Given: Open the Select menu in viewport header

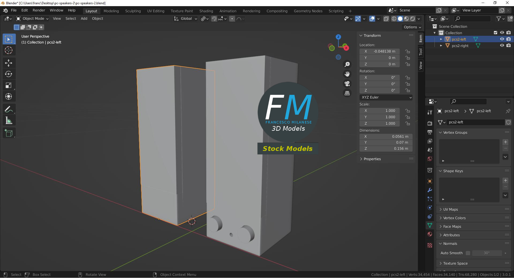Looking at the screenshot, I should point(71,19).
